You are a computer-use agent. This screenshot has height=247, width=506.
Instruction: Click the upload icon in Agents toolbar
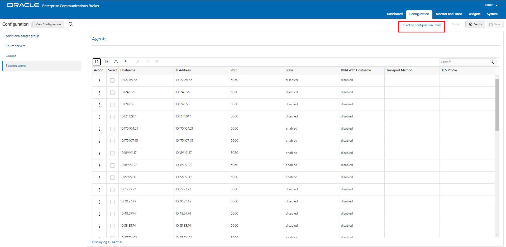click(x=116, y=62)
